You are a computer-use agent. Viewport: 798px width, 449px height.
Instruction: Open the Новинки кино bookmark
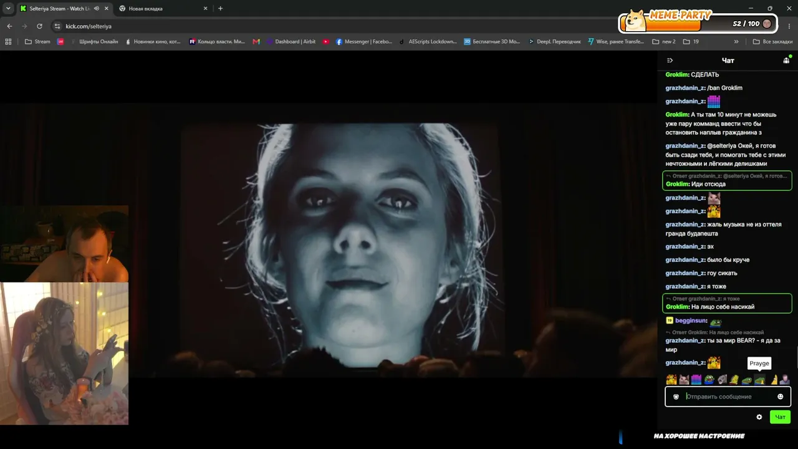(x=153, y=42)
